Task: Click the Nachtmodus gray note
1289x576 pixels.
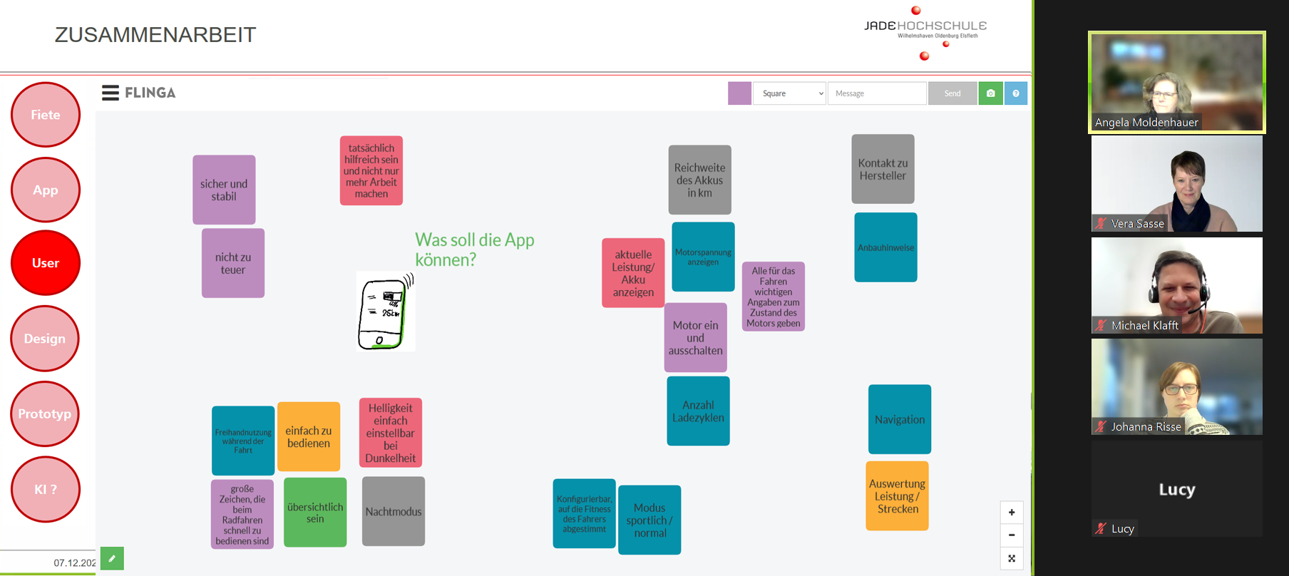Action: click(x=394, y=511)
